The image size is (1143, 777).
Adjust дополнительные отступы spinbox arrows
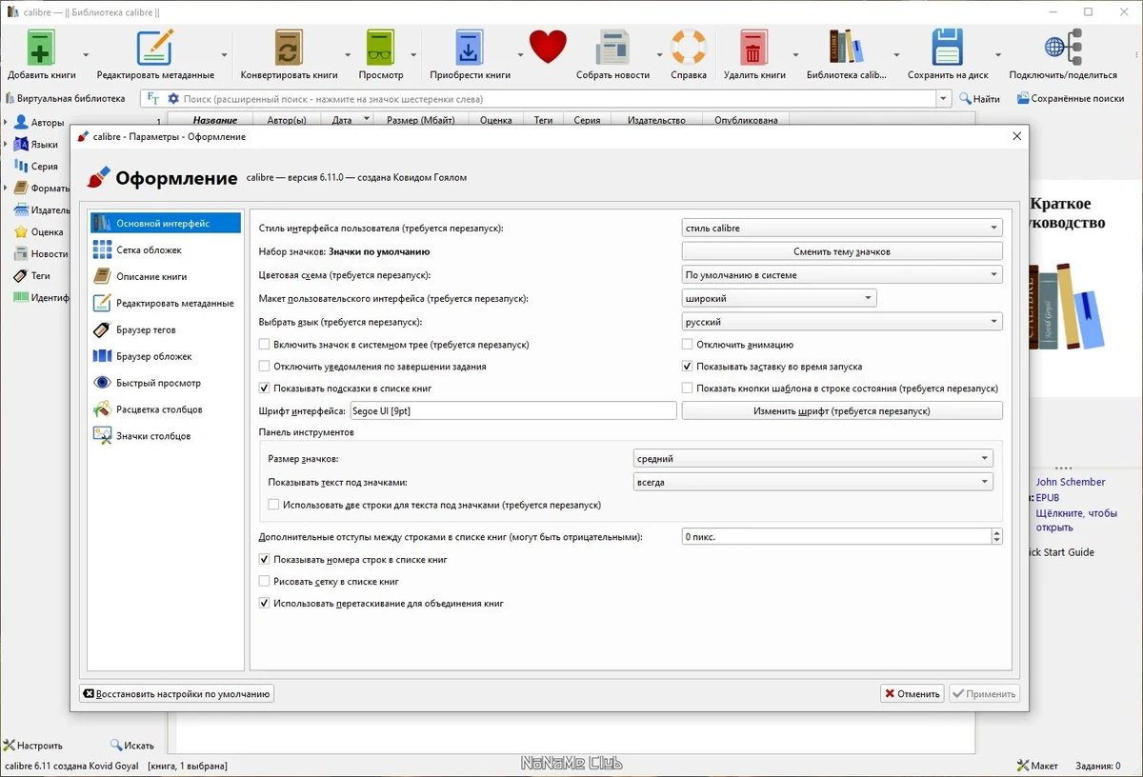(x=997, y=537)
